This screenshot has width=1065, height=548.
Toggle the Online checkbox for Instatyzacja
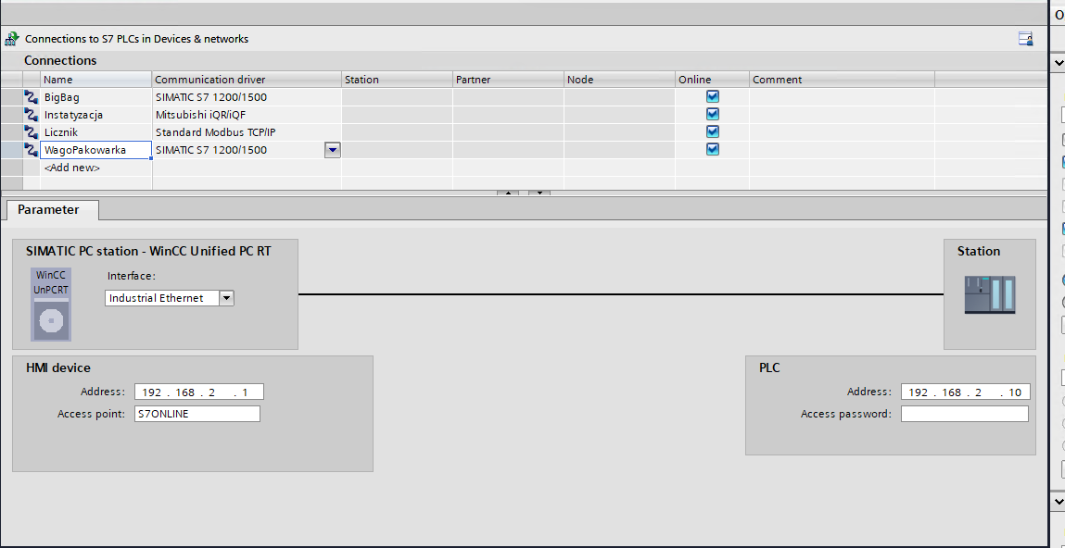pos(712,114)
